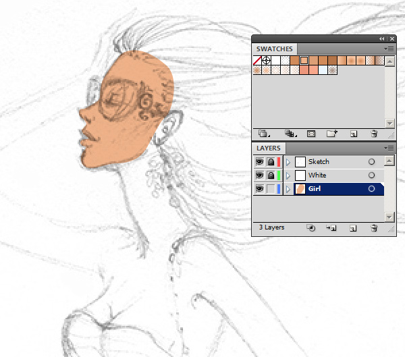
Task: Collapse panel to icons using double-arrow
Action: point(382,38)
